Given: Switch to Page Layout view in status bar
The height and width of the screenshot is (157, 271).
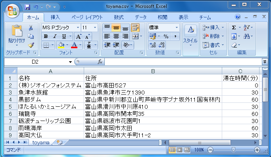Looking at the screenshot, I should tap(179, 150).
